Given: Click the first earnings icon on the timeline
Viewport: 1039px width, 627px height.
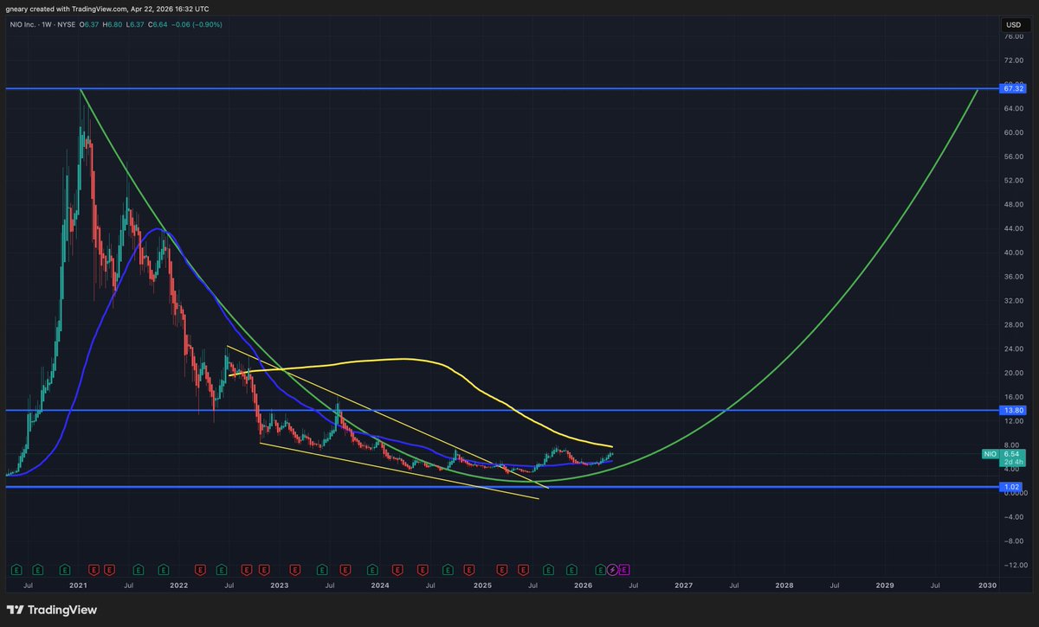Looking at the screenshot, I should click(16, 569).
